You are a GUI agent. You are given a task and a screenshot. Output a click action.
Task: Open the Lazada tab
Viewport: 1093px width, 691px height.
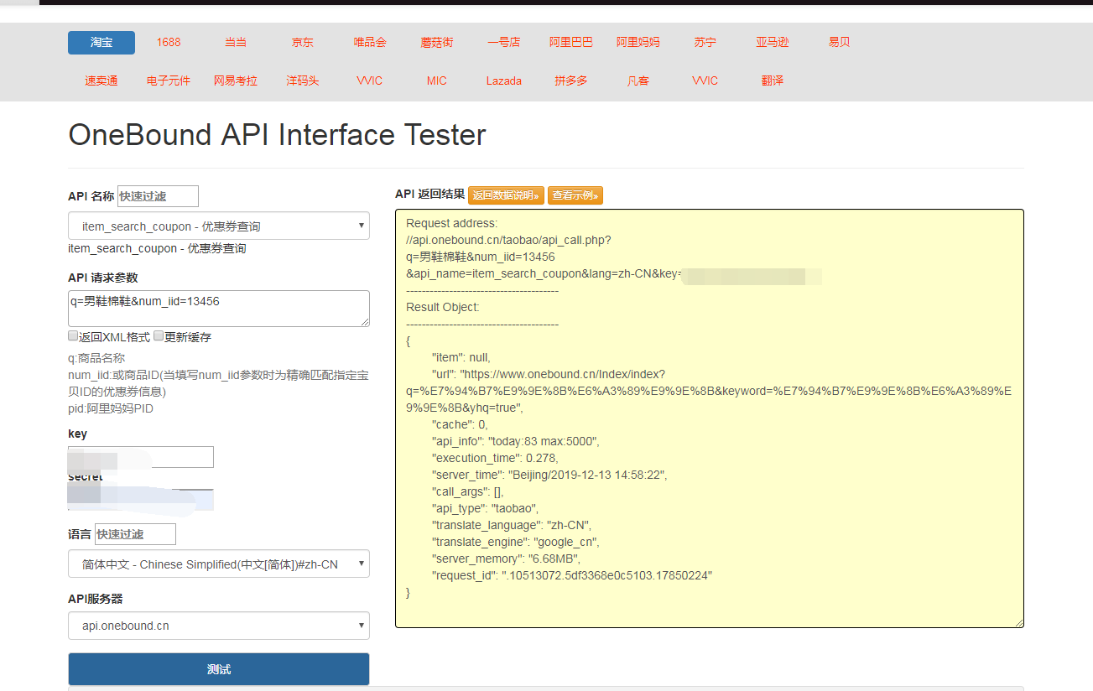click(x=504, y=81)
